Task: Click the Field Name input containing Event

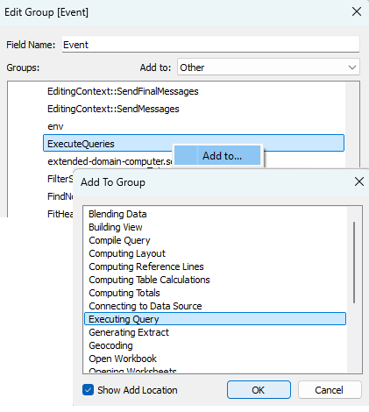Action: click(210, 45)
